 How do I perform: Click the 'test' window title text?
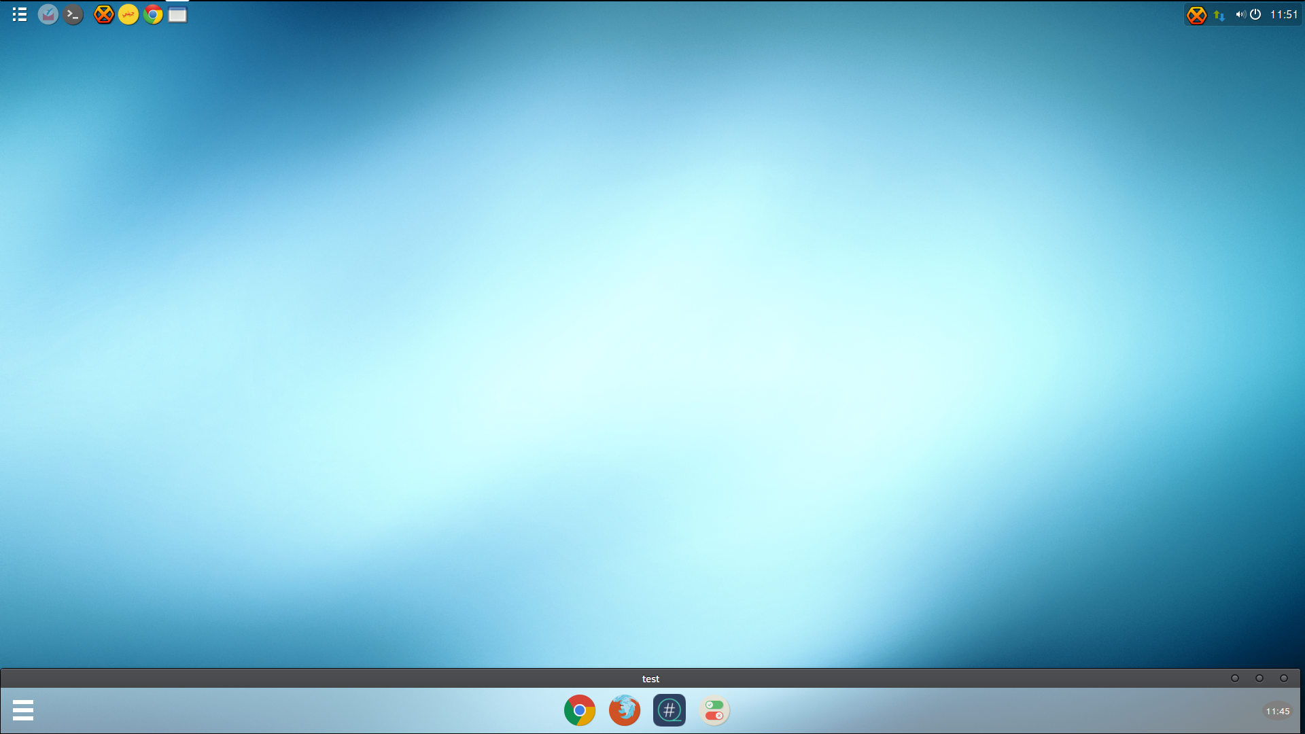tap(650, 679)
